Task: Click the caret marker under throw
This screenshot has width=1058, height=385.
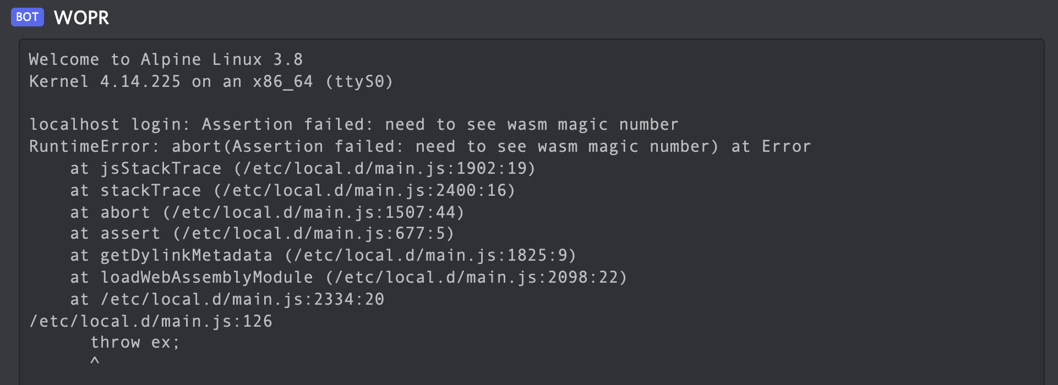Action: tap(95, 361)
